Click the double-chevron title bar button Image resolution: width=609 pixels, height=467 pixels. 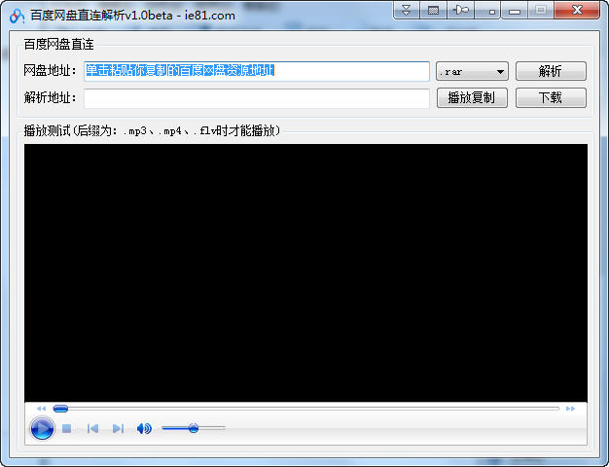(407, 10)
